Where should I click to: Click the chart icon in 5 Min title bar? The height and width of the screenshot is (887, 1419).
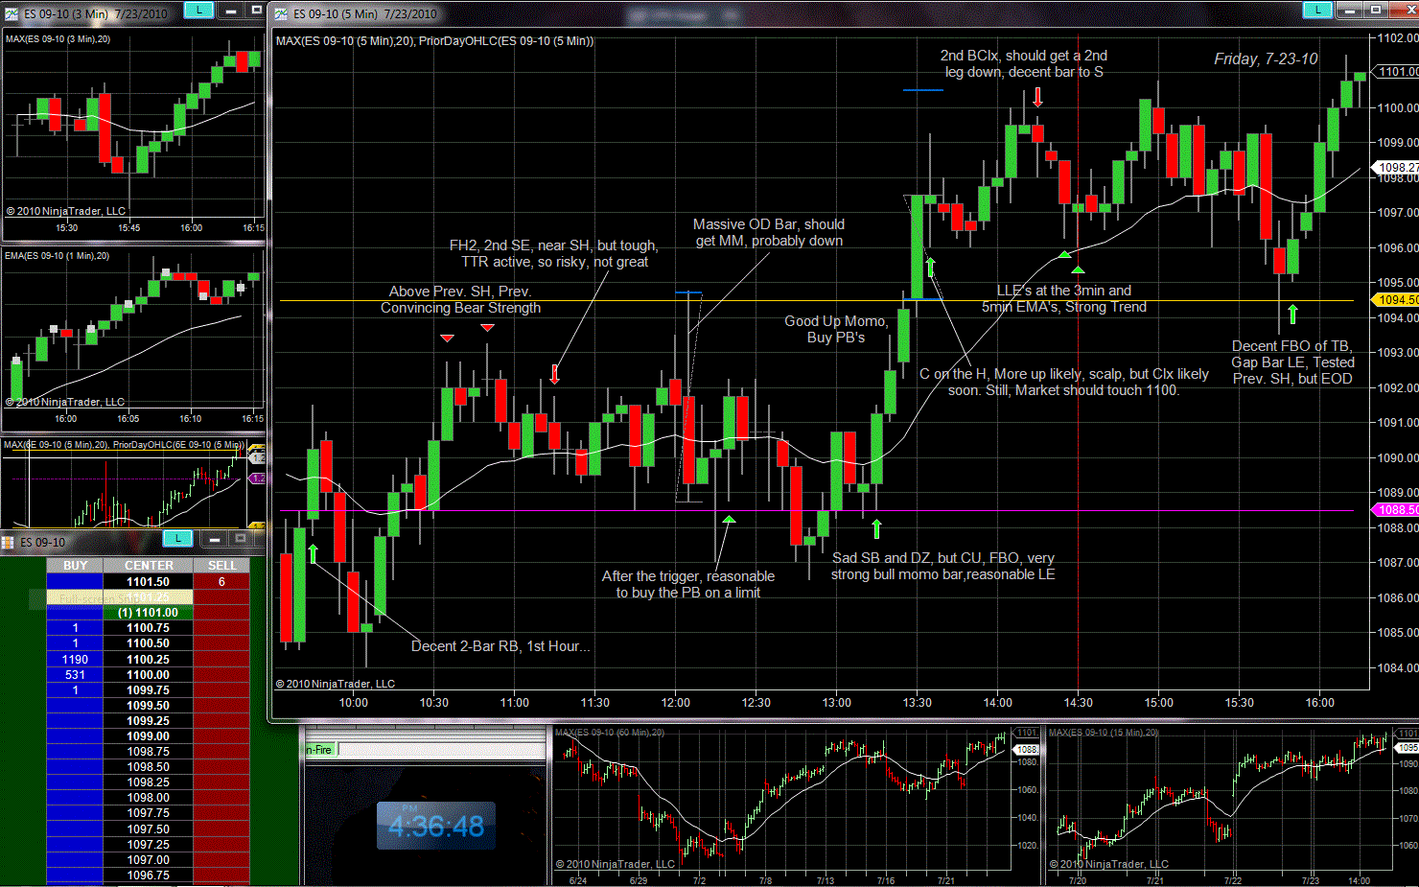point(281,13)
